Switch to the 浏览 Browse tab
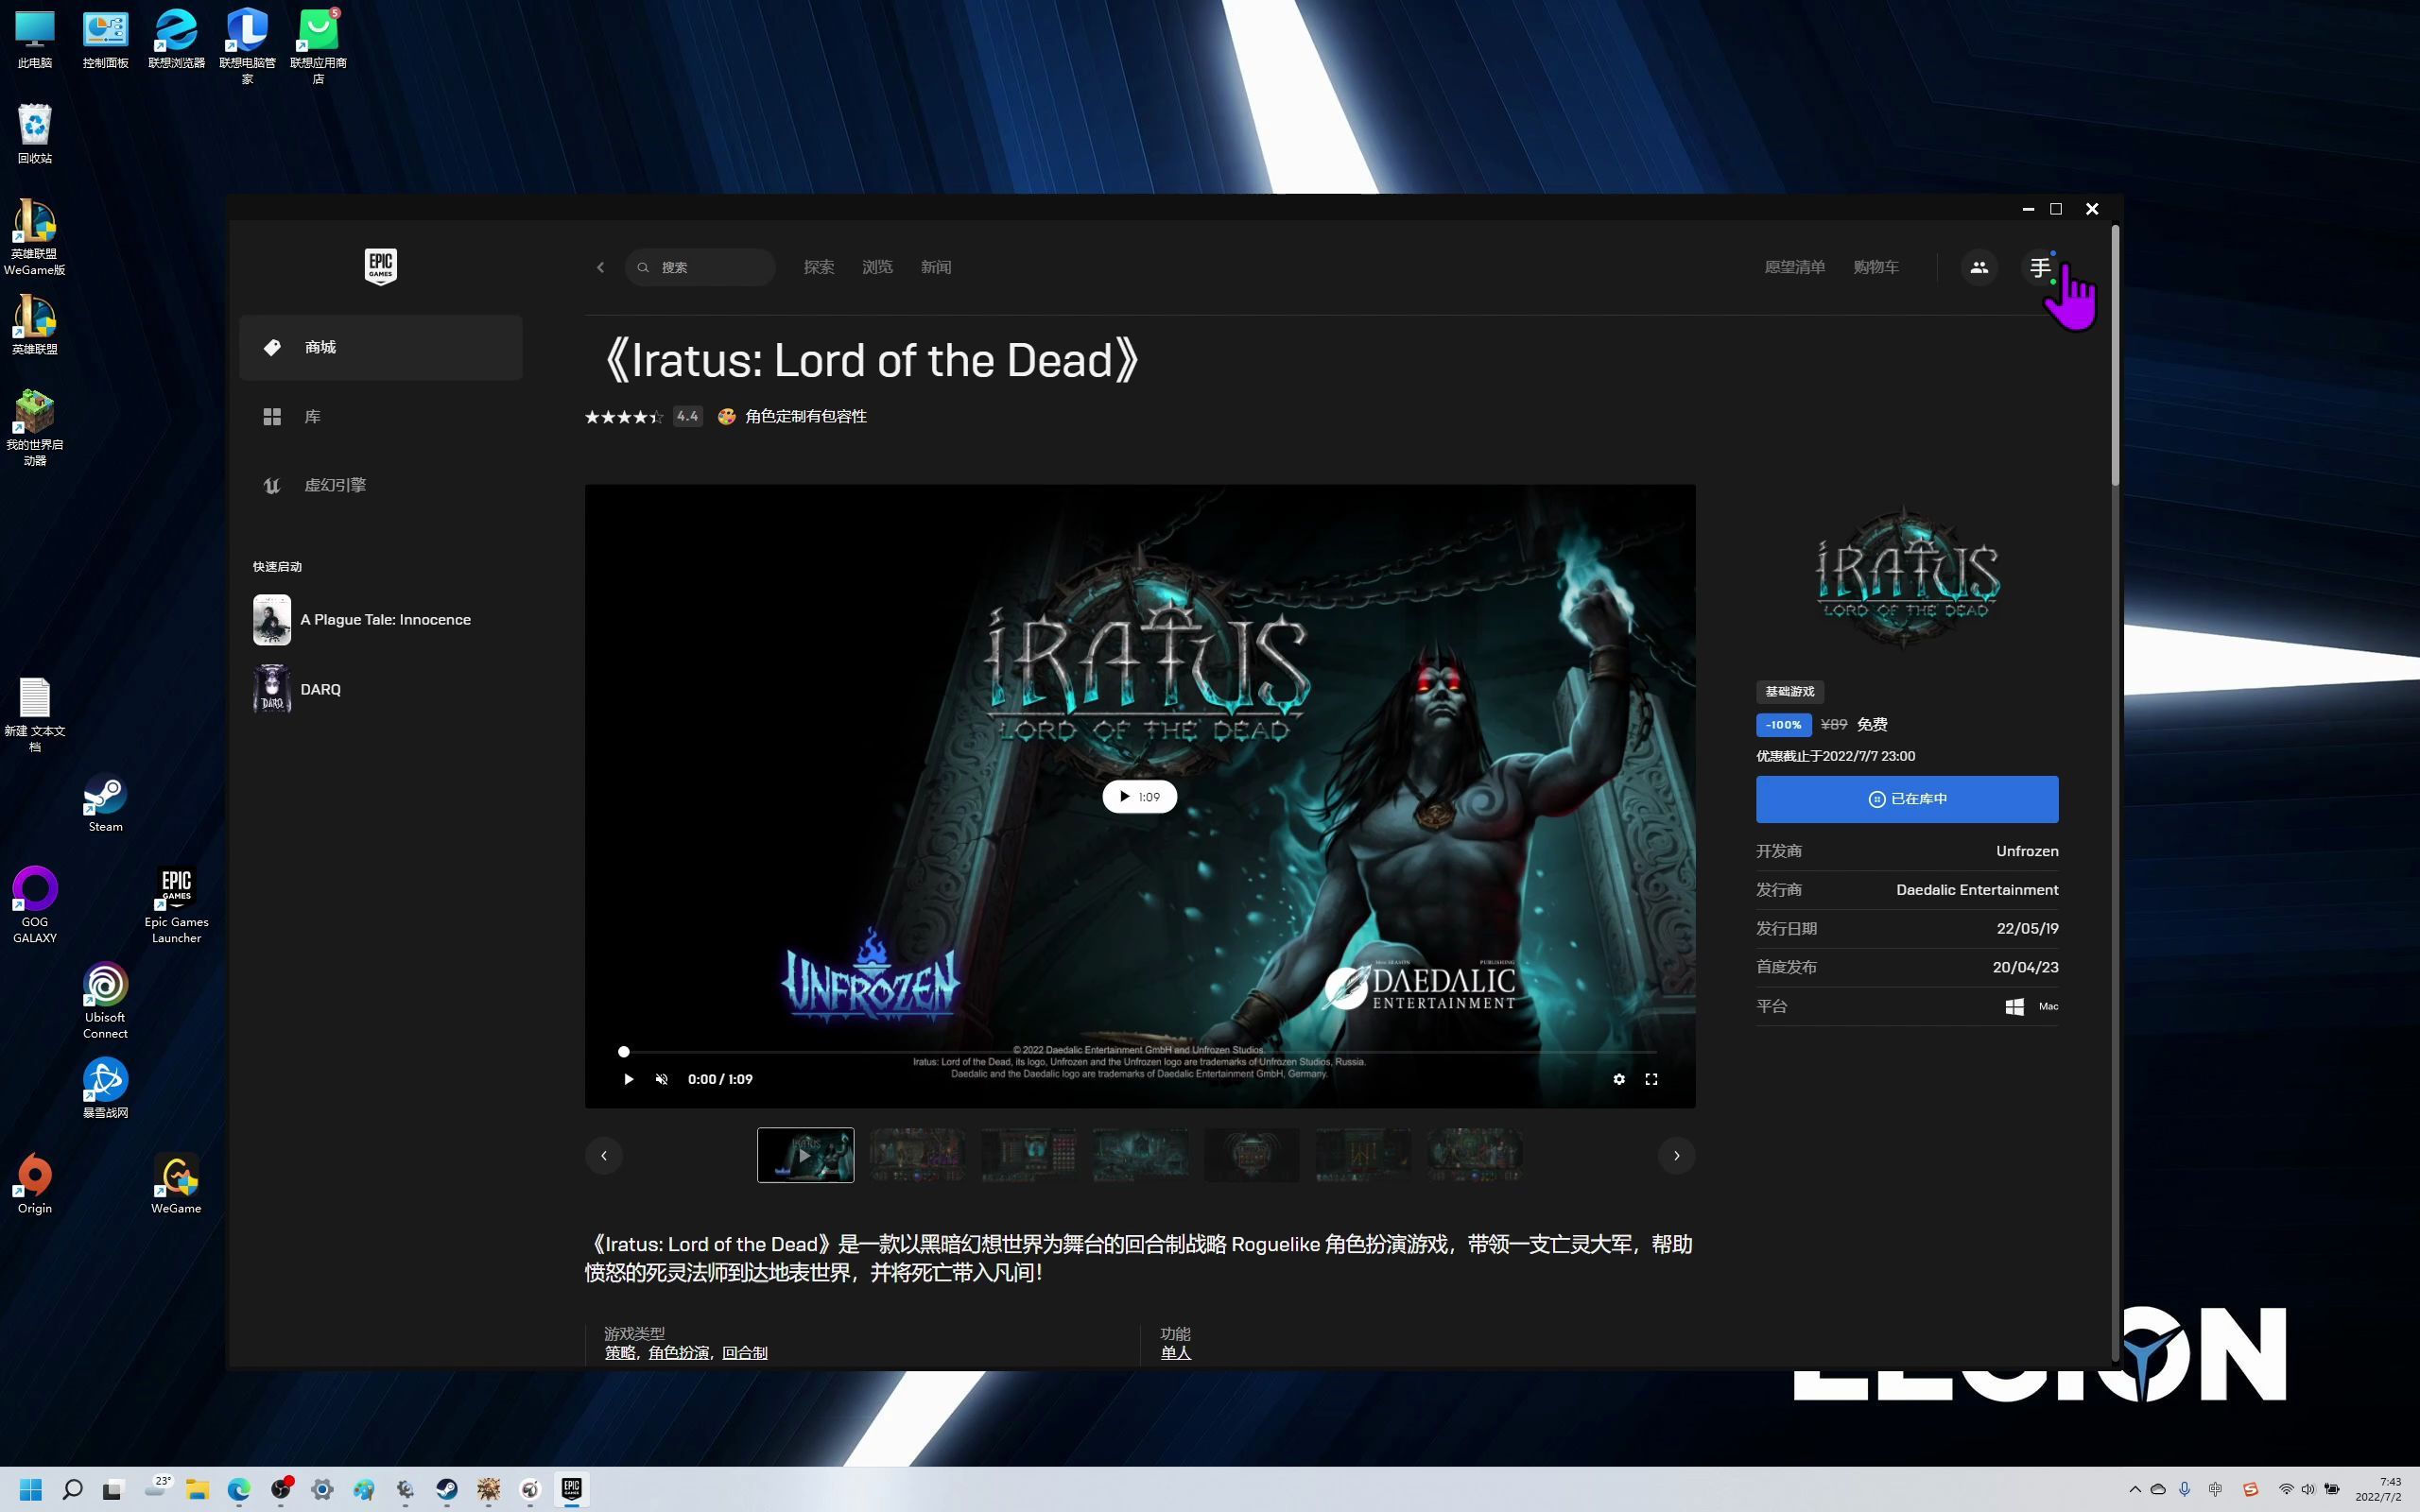The height and width of the screenshot is (1512, 2420). (x=877, y=267)
